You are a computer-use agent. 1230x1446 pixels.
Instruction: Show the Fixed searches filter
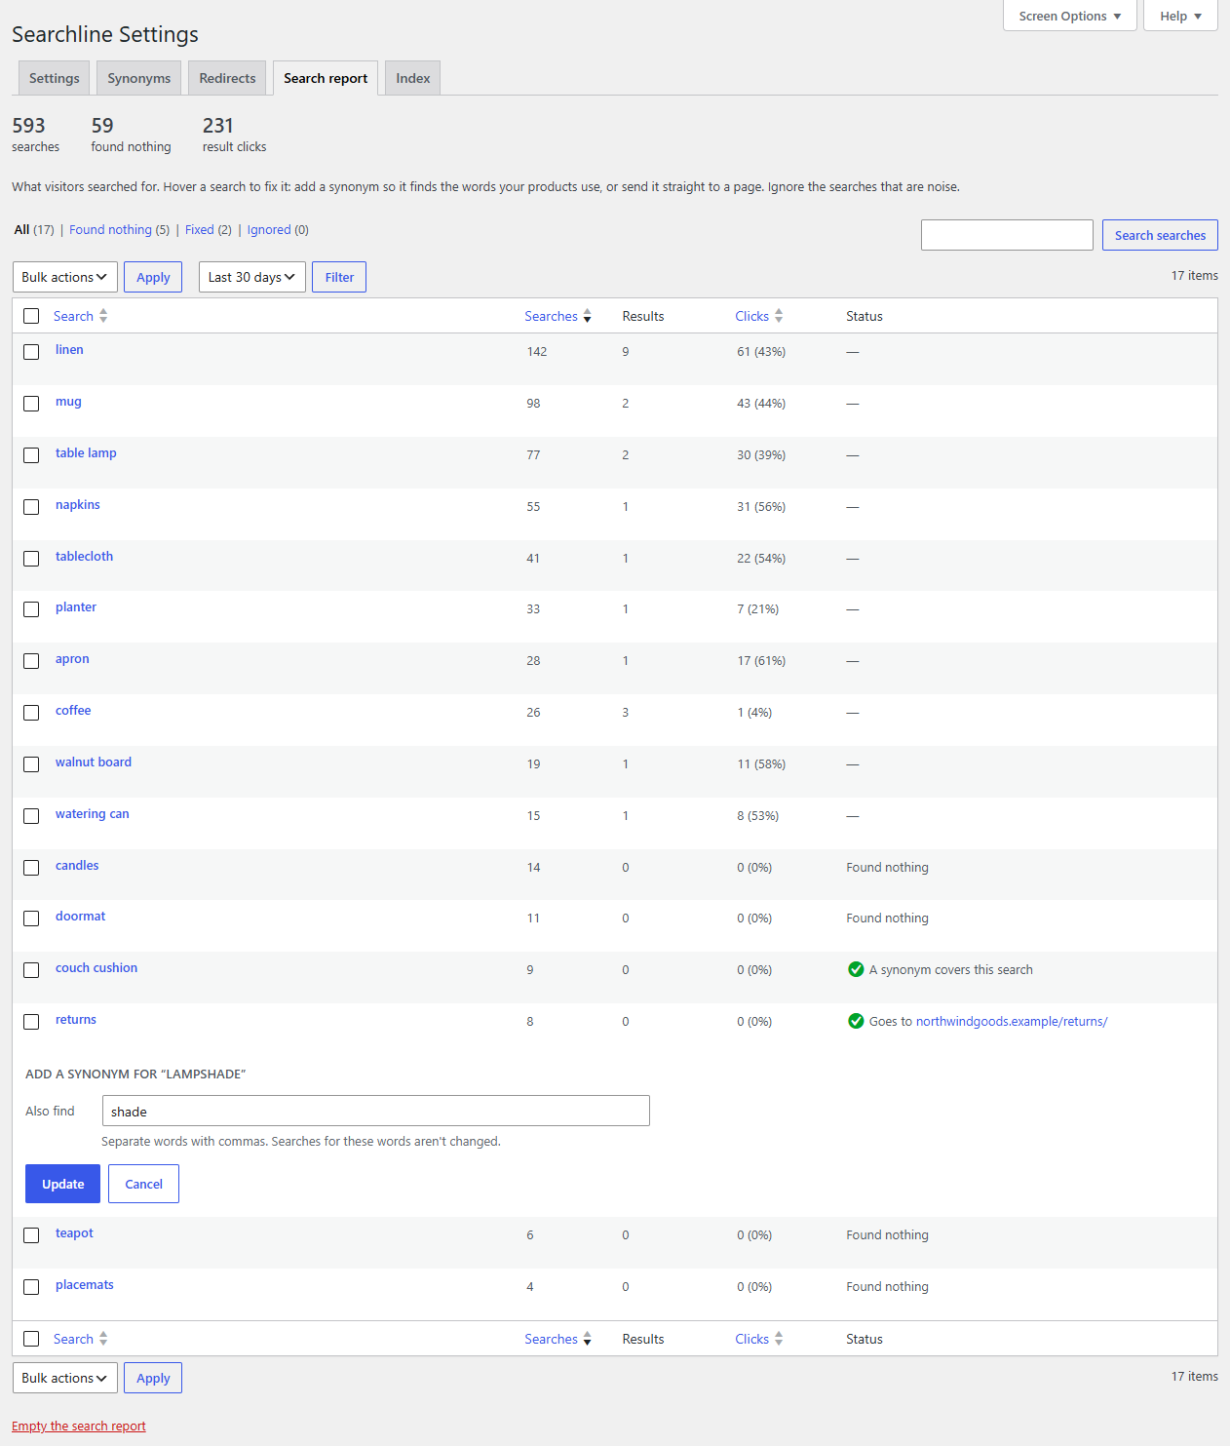click(x=200, y=230)
